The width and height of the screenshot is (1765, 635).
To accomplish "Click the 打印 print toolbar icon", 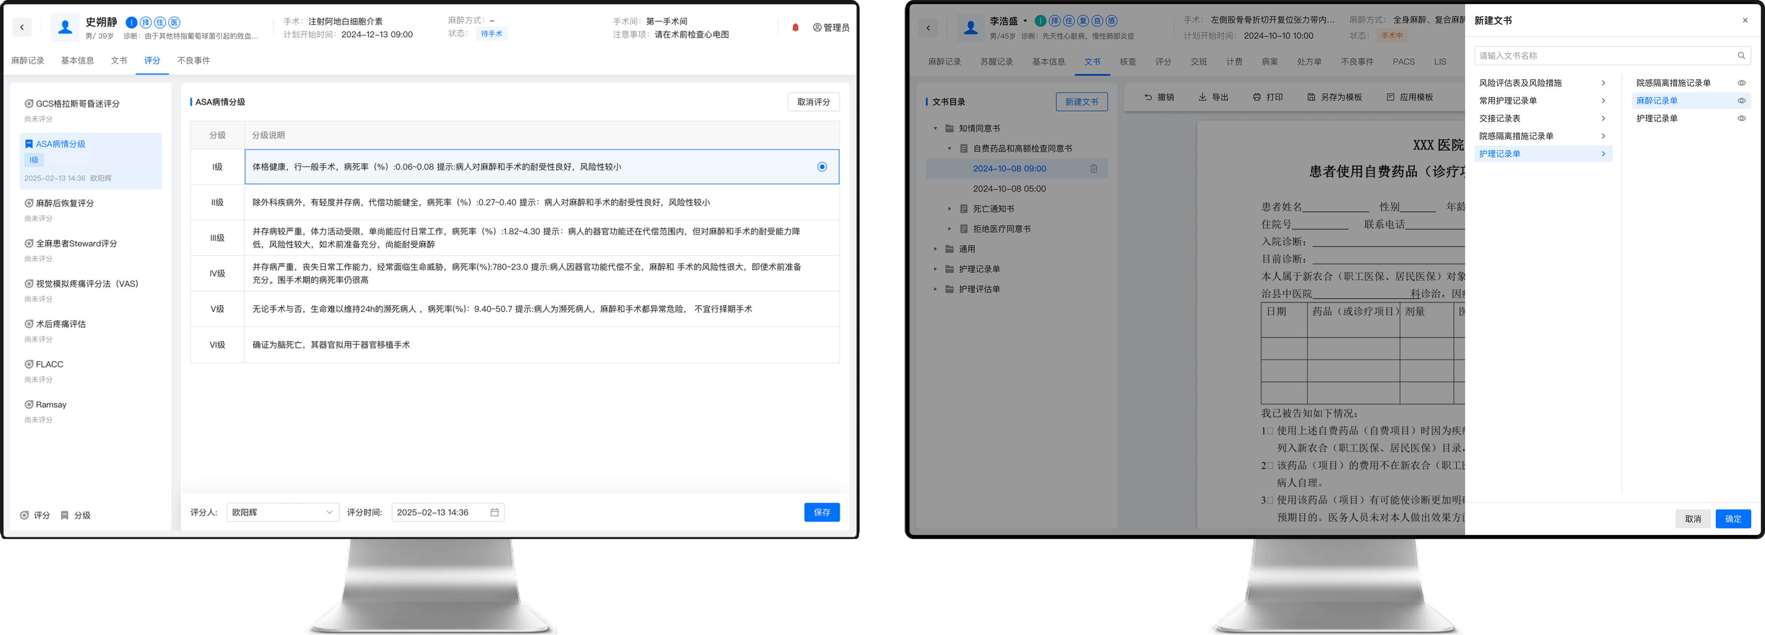I will 1257,97.
